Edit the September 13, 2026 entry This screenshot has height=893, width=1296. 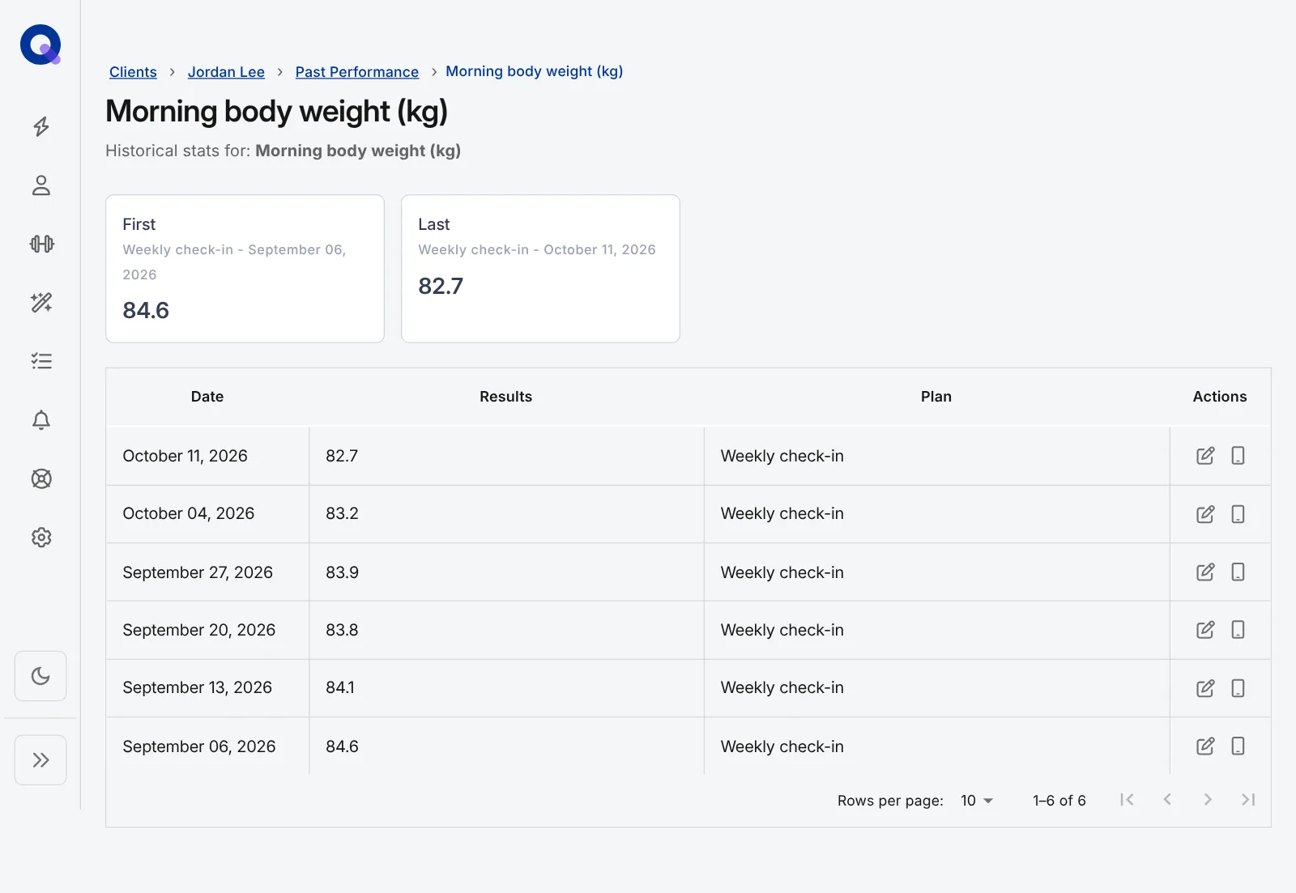[x=1205, y=688]
